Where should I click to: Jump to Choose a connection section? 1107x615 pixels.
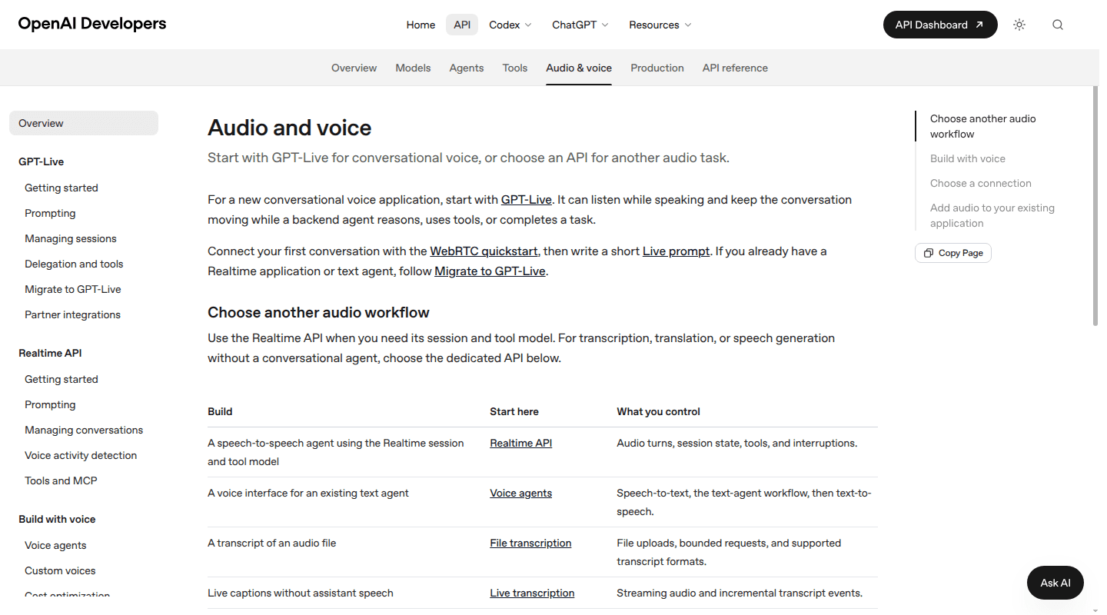[981, 183]
